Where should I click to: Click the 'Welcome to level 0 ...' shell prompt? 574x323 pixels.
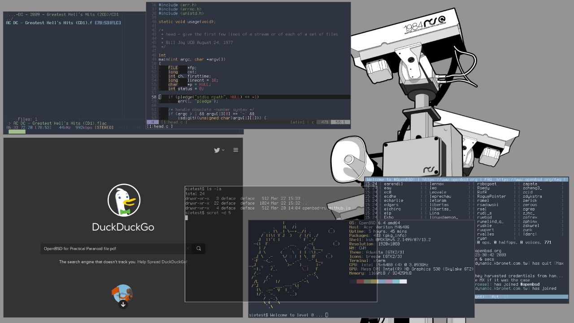tap(288, 315)
